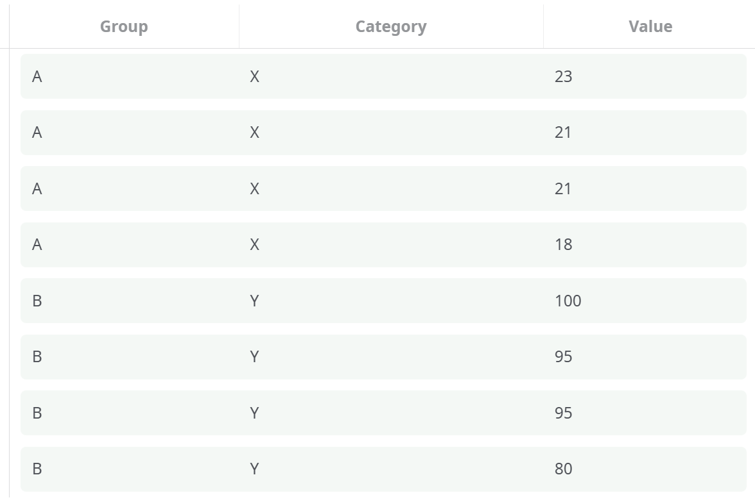Click Group A cell in the row valued 18

coord(37,244)
